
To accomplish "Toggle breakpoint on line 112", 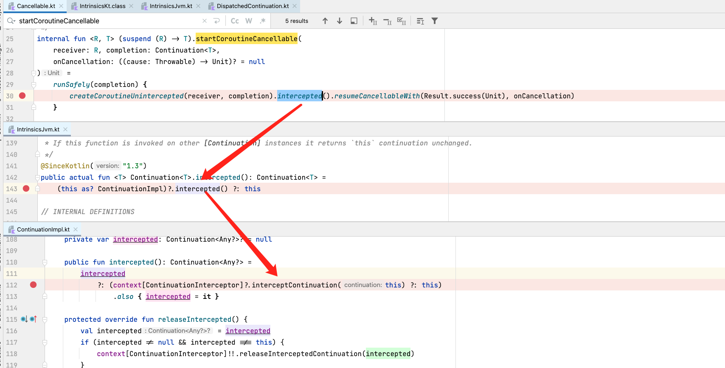I will [x=34, y=285].
